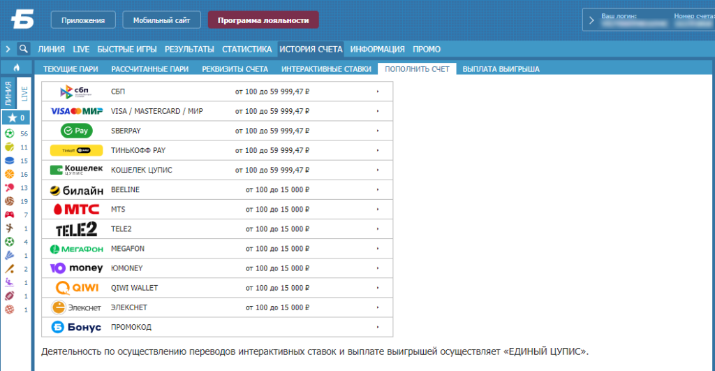
Task: Select basketball icon with 16 events
Action: 10,174
